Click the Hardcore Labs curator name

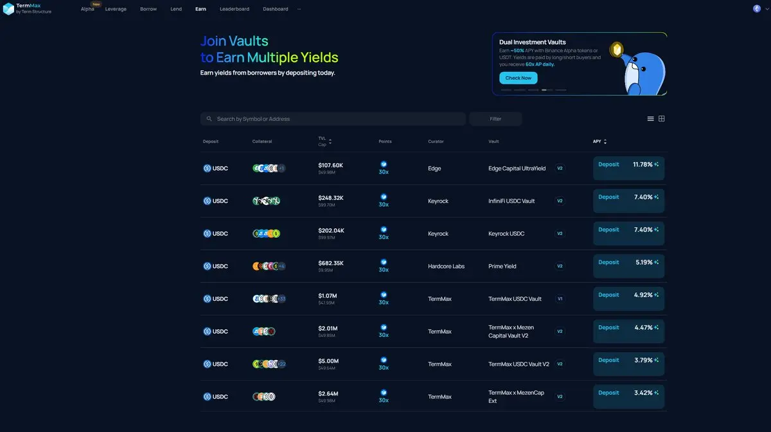446,266
